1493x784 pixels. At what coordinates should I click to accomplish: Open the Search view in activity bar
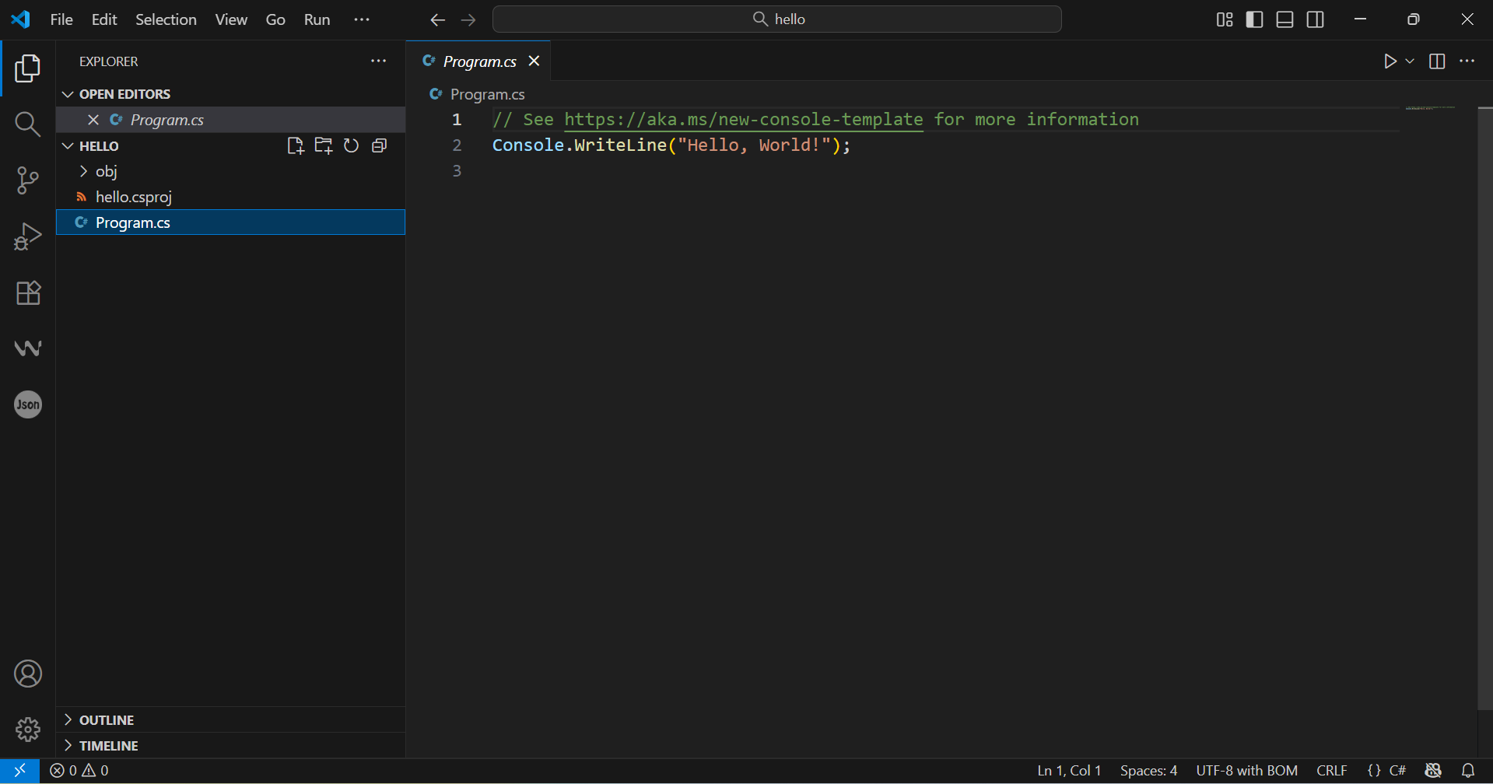point(27,124)
